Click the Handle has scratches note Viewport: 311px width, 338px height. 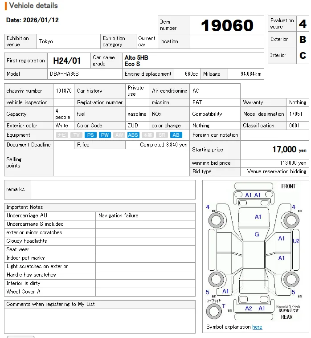[31, 275]
